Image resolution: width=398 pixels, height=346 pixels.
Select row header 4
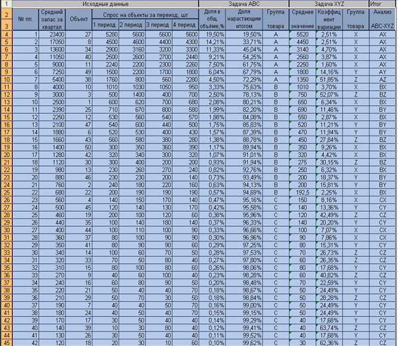[x=7, y=34]
